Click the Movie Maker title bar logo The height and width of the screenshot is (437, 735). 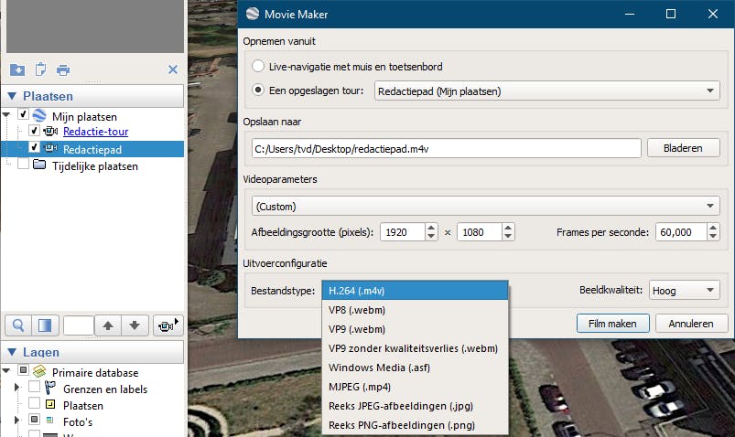pos(253,14)
